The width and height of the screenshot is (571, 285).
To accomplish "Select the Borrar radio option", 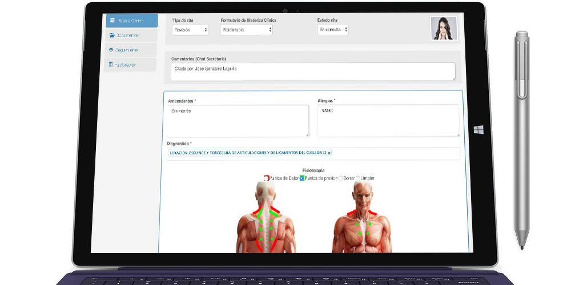I will point(340,178).
